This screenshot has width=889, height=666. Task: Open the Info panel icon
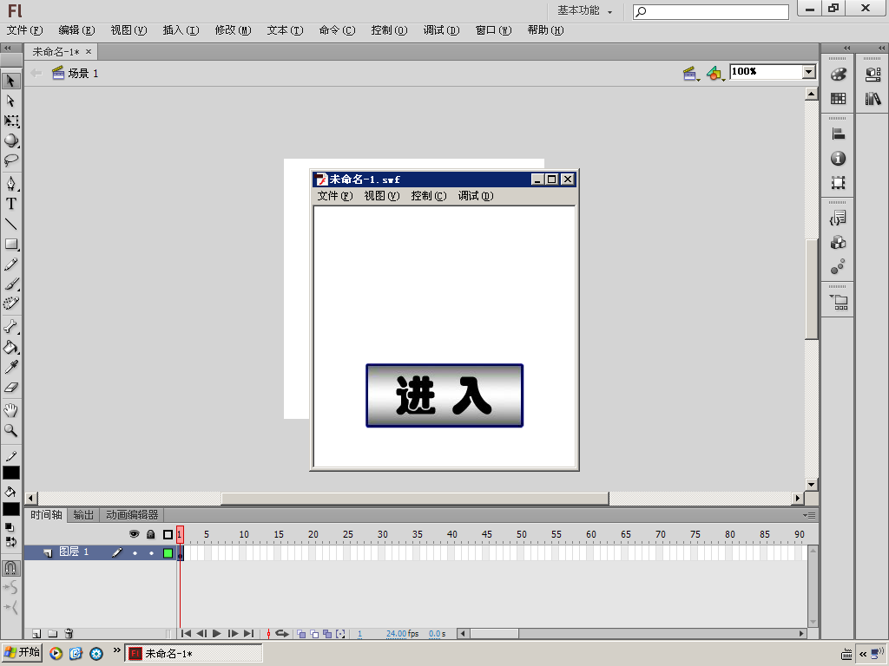(x=838, y=159)
